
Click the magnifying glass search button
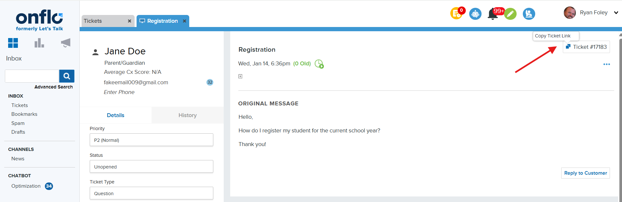tap(67, 76)
